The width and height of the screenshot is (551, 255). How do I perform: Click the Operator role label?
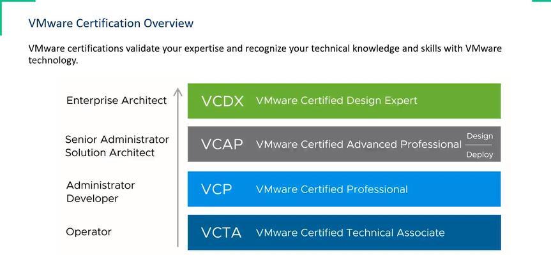[89, 232]
